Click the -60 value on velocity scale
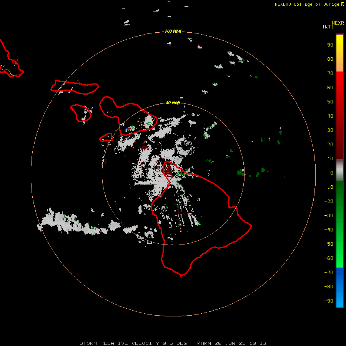The image size is (346, 346). 329,258
